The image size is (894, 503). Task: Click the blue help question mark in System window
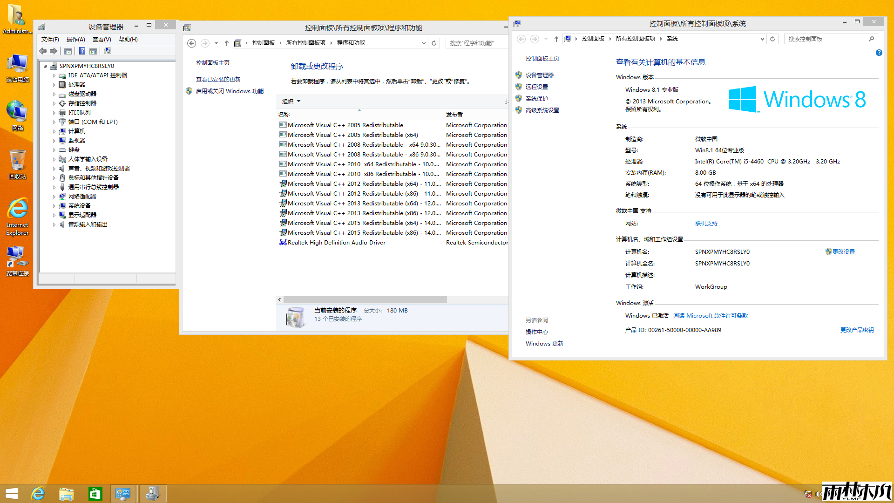tap(879, 53)
